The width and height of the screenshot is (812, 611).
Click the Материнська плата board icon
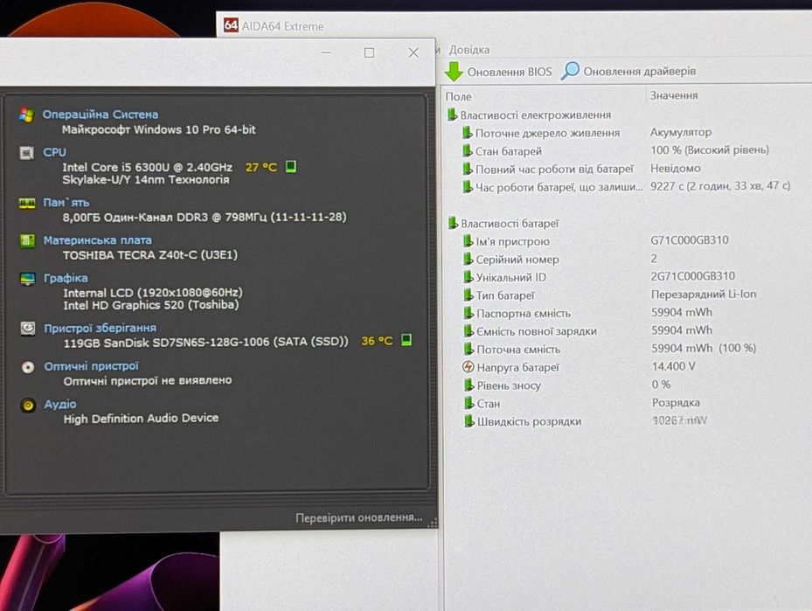27,240
